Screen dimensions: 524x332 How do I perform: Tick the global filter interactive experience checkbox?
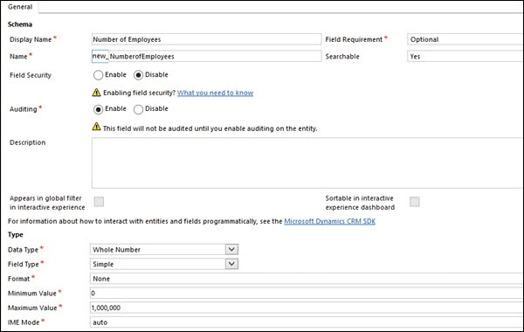(99, 202)
